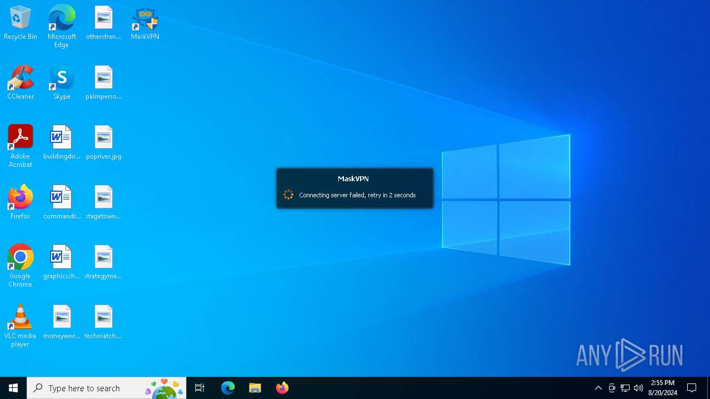Open the Recycle Bin desktop icon
Image resolution: width=710 pixels, height=399 pixels.
(21, 23)
